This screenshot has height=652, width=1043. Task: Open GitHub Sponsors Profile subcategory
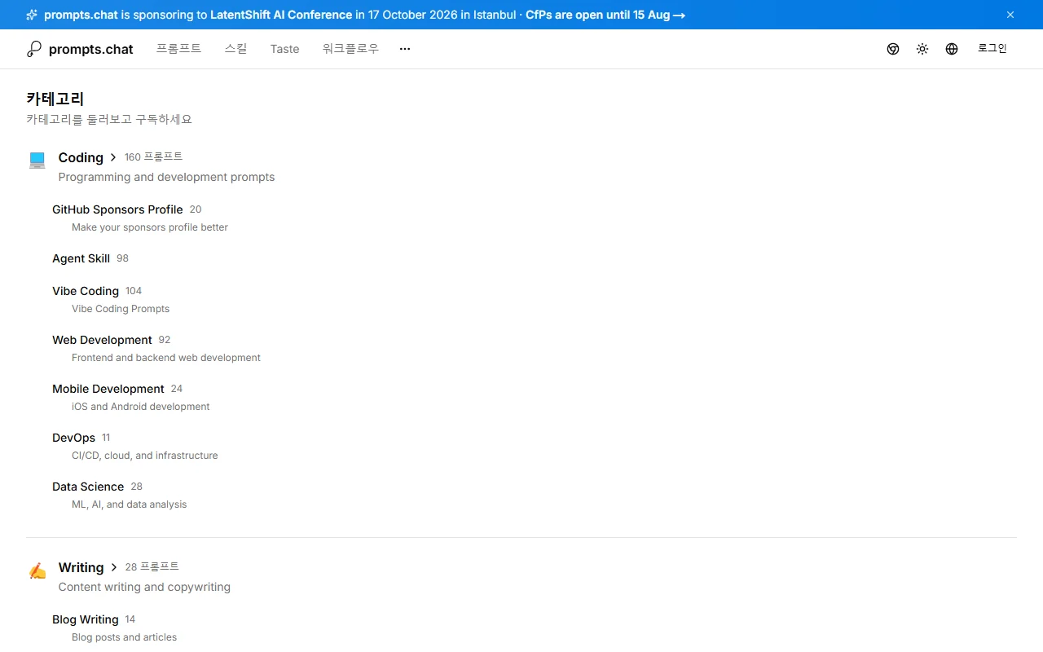point(117,209)
